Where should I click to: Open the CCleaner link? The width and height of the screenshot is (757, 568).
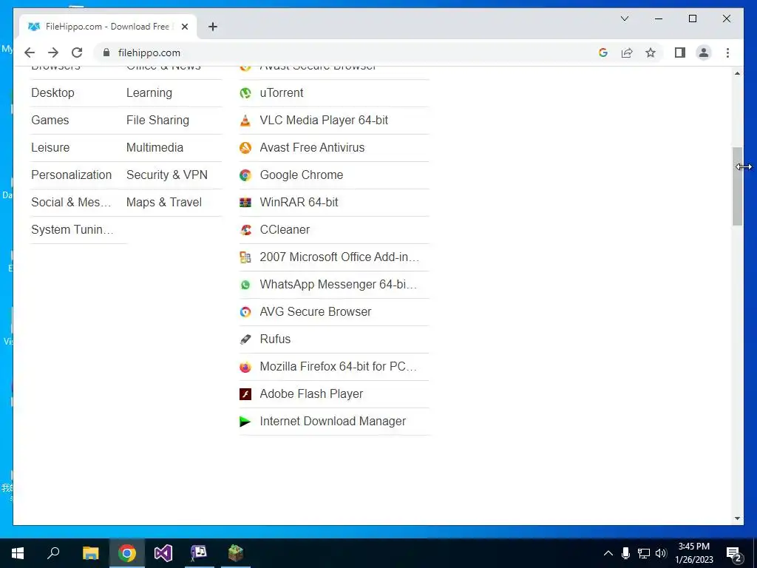coord(285,229)
